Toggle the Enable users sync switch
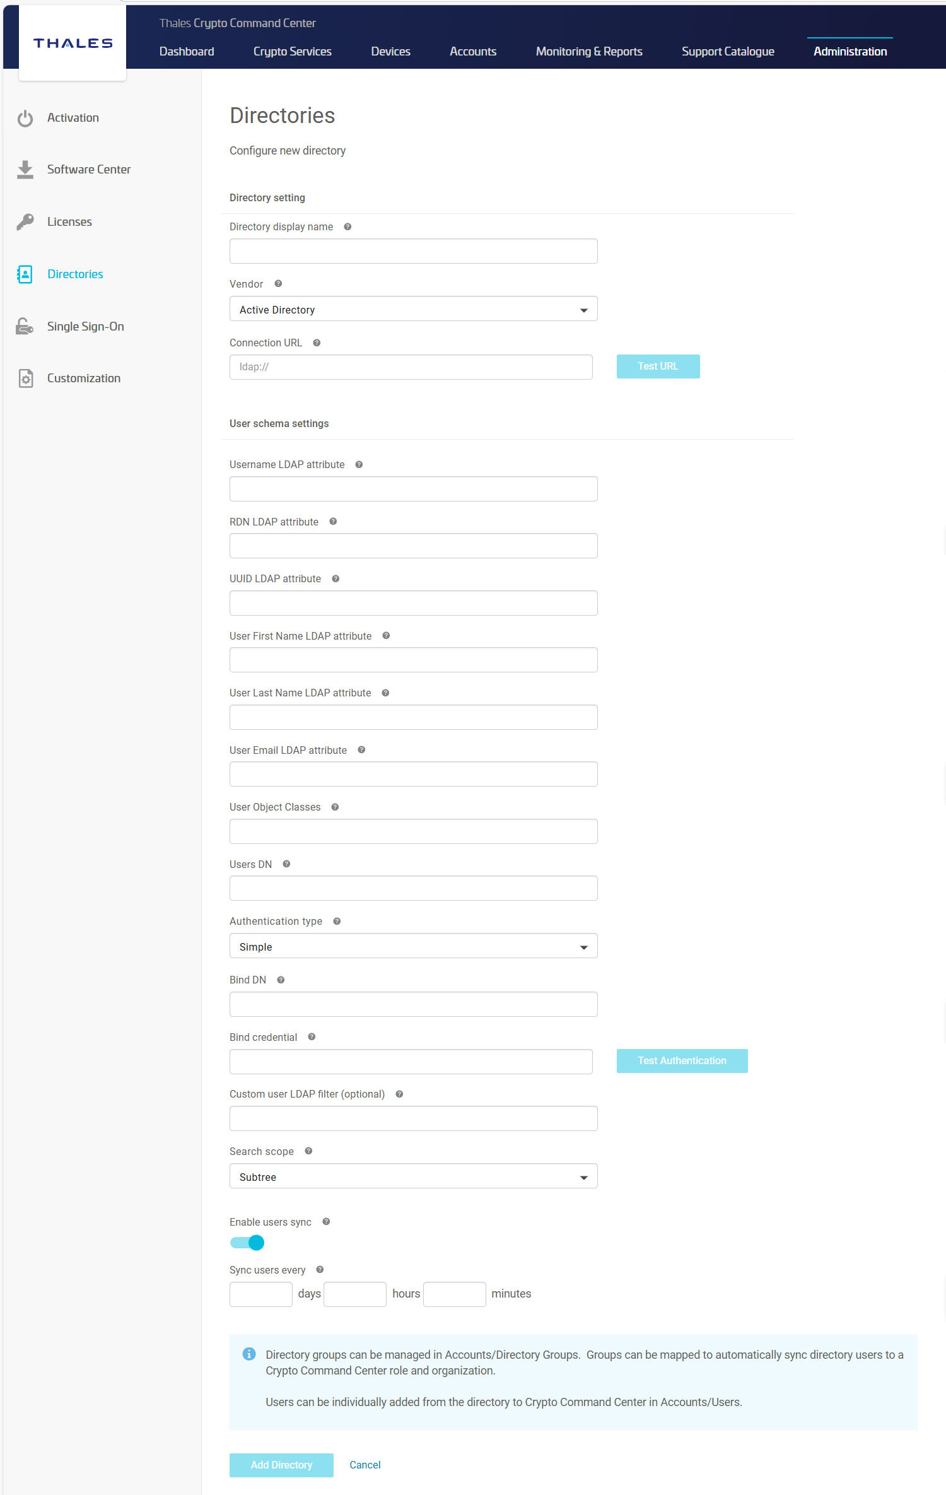946x1495 pixels. pyautogui.click(x=247, y=1243)
